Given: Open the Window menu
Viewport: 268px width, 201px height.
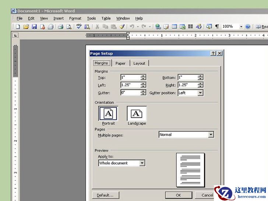Looking at the screenshot, I should [x=123, y=18].
